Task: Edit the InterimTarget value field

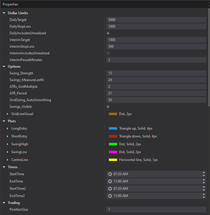Action: (x=156, y=40)
